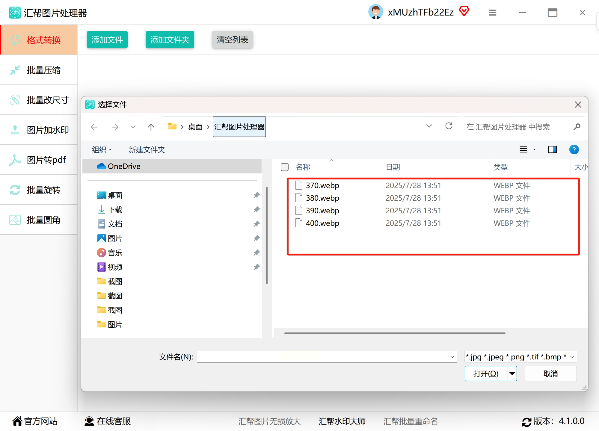Image resolution: width=599 pixels, height=431 pixels.
Task: Close the 选择文件 dialog
Action: tap(578, 105)
